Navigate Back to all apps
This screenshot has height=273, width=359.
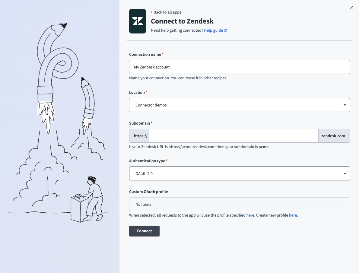tap(167, 12)
